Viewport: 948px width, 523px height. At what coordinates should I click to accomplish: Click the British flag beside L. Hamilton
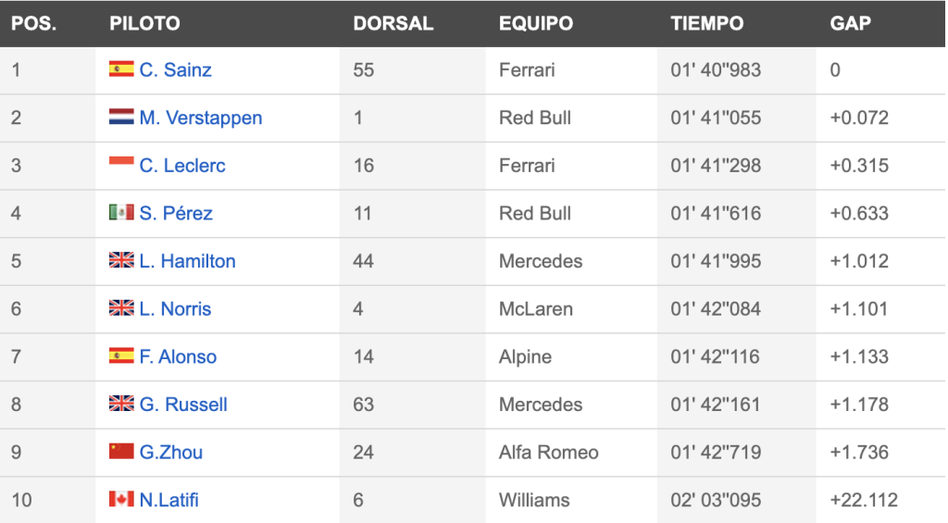(121, 259)
